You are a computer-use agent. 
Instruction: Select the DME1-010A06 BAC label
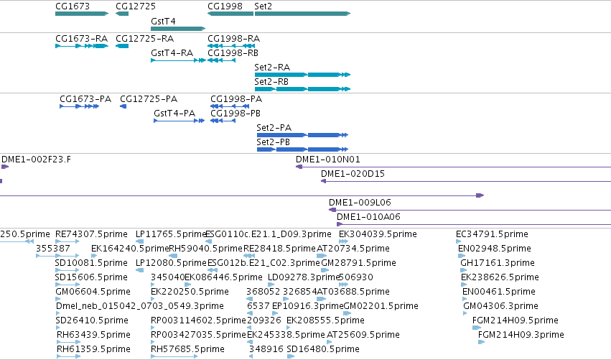(x=368, y=217)
